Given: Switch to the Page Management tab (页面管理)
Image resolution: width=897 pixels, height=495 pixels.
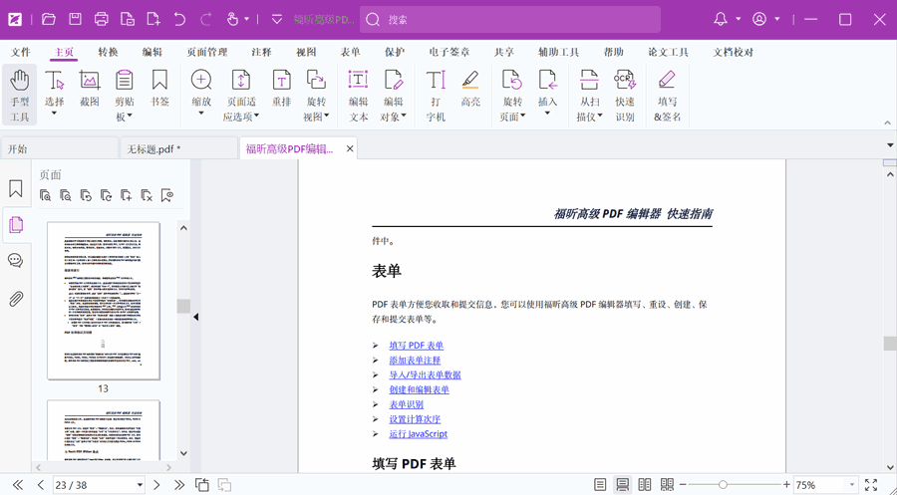Looking at the screenshot, I should pos(206,52).
